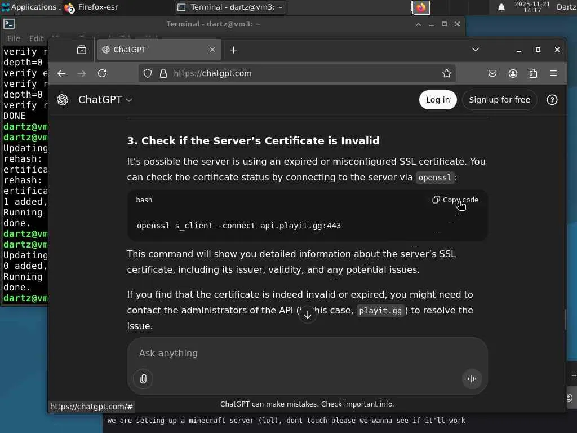
Task: Open the ChatGPT model selector dropdown
Action: (105, 100)
